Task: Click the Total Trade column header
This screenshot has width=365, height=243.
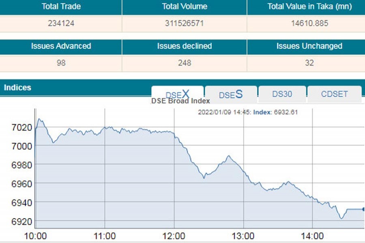Action: tap(61, 6)
